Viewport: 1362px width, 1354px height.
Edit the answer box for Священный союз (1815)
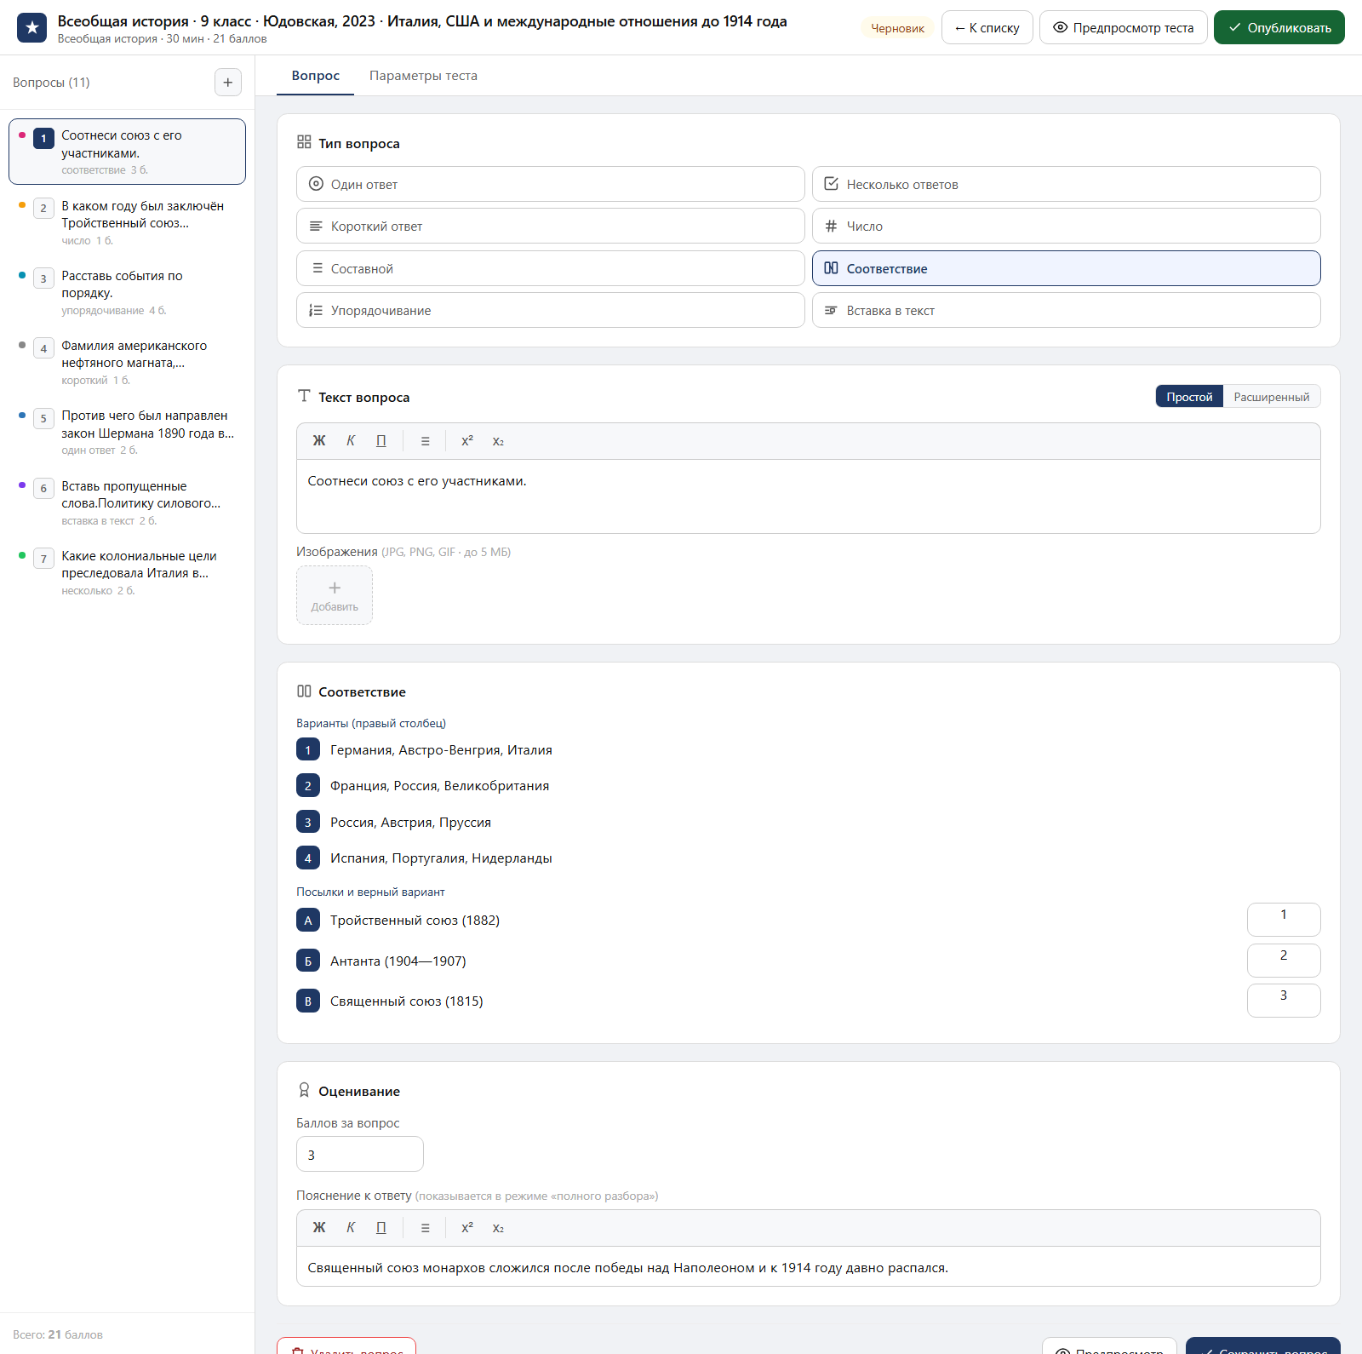click(1284, 1001)
